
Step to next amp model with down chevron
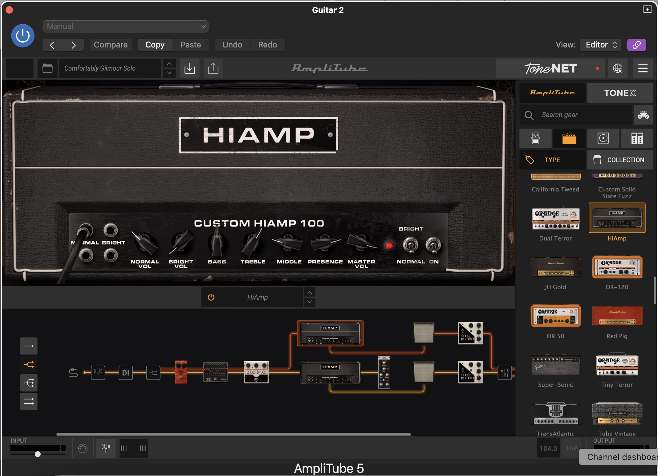310,302
